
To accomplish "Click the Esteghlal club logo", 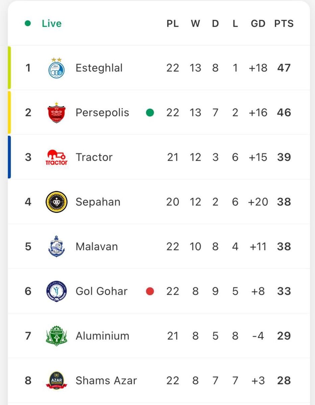I will (x=56, y=68).
